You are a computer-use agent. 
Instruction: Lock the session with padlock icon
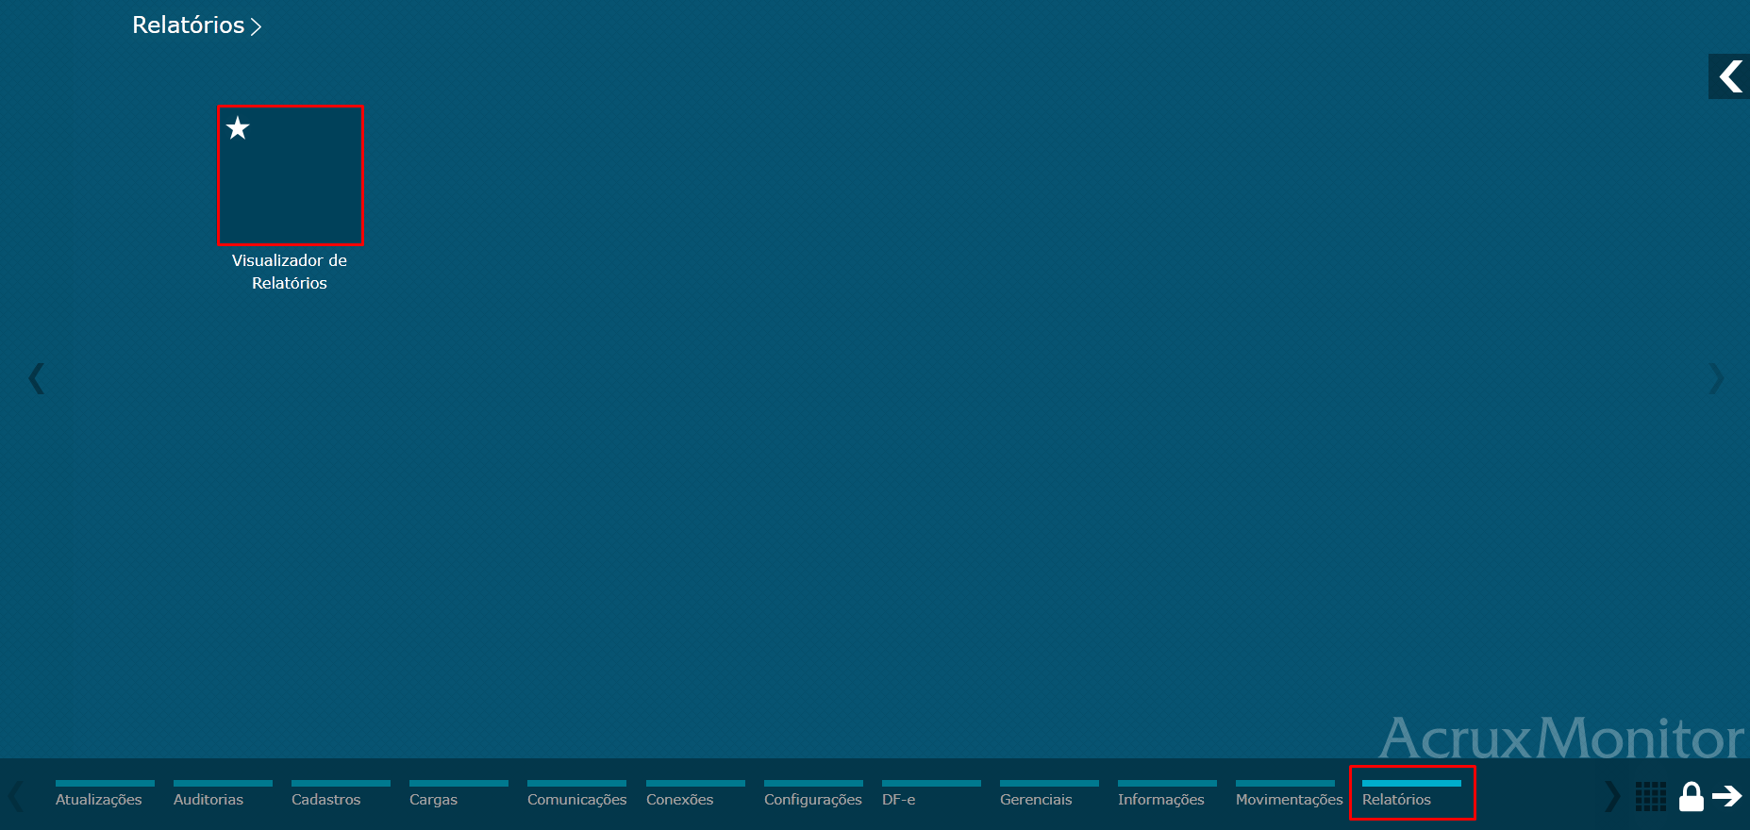[x=1692, y=796]
